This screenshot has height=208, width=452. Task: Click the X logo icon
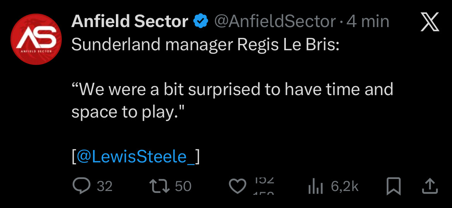tap(429, 22)
